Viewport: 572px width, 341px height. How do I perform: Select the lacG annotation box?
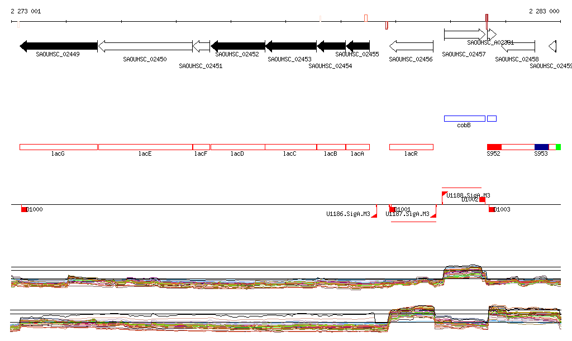coord(58,147)
